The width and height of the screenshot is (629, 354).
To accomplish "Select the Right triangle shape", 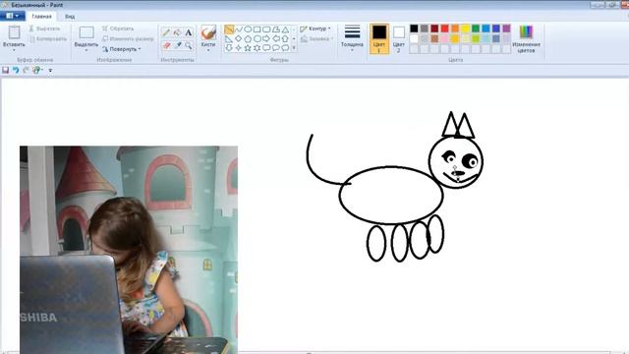I will 229,38.
